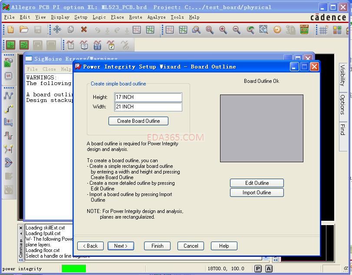Click the 'Loading skillExt.cxt' command line

click(45, 228)
